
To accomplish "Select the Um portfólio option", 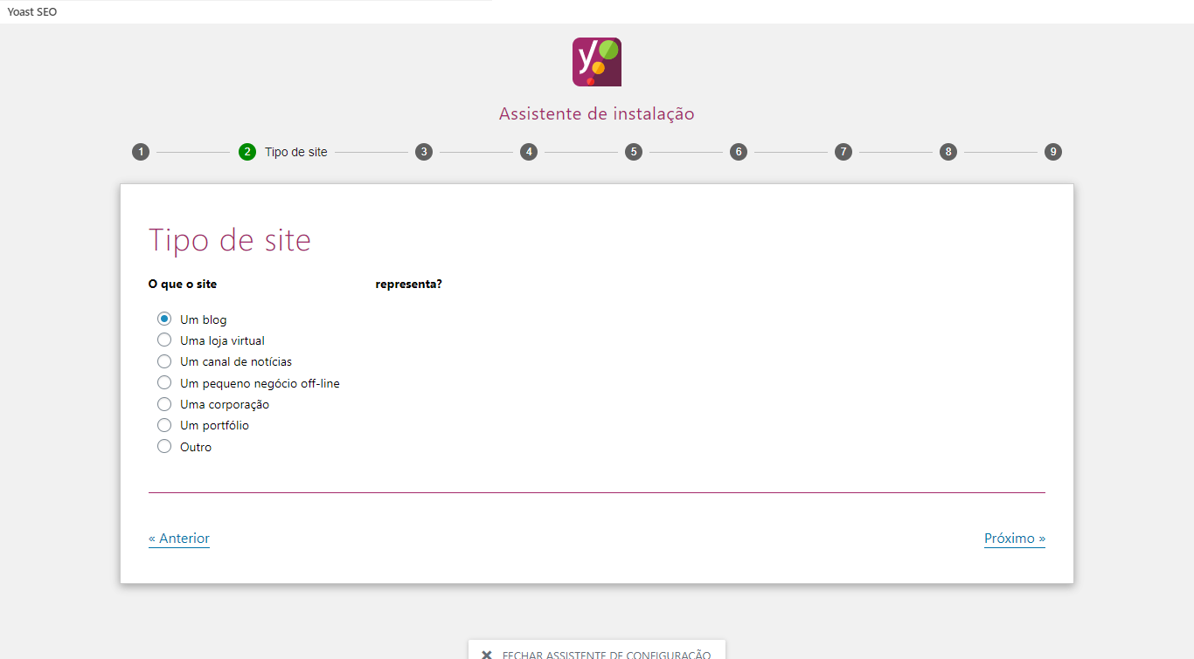I will click(164, 425).
